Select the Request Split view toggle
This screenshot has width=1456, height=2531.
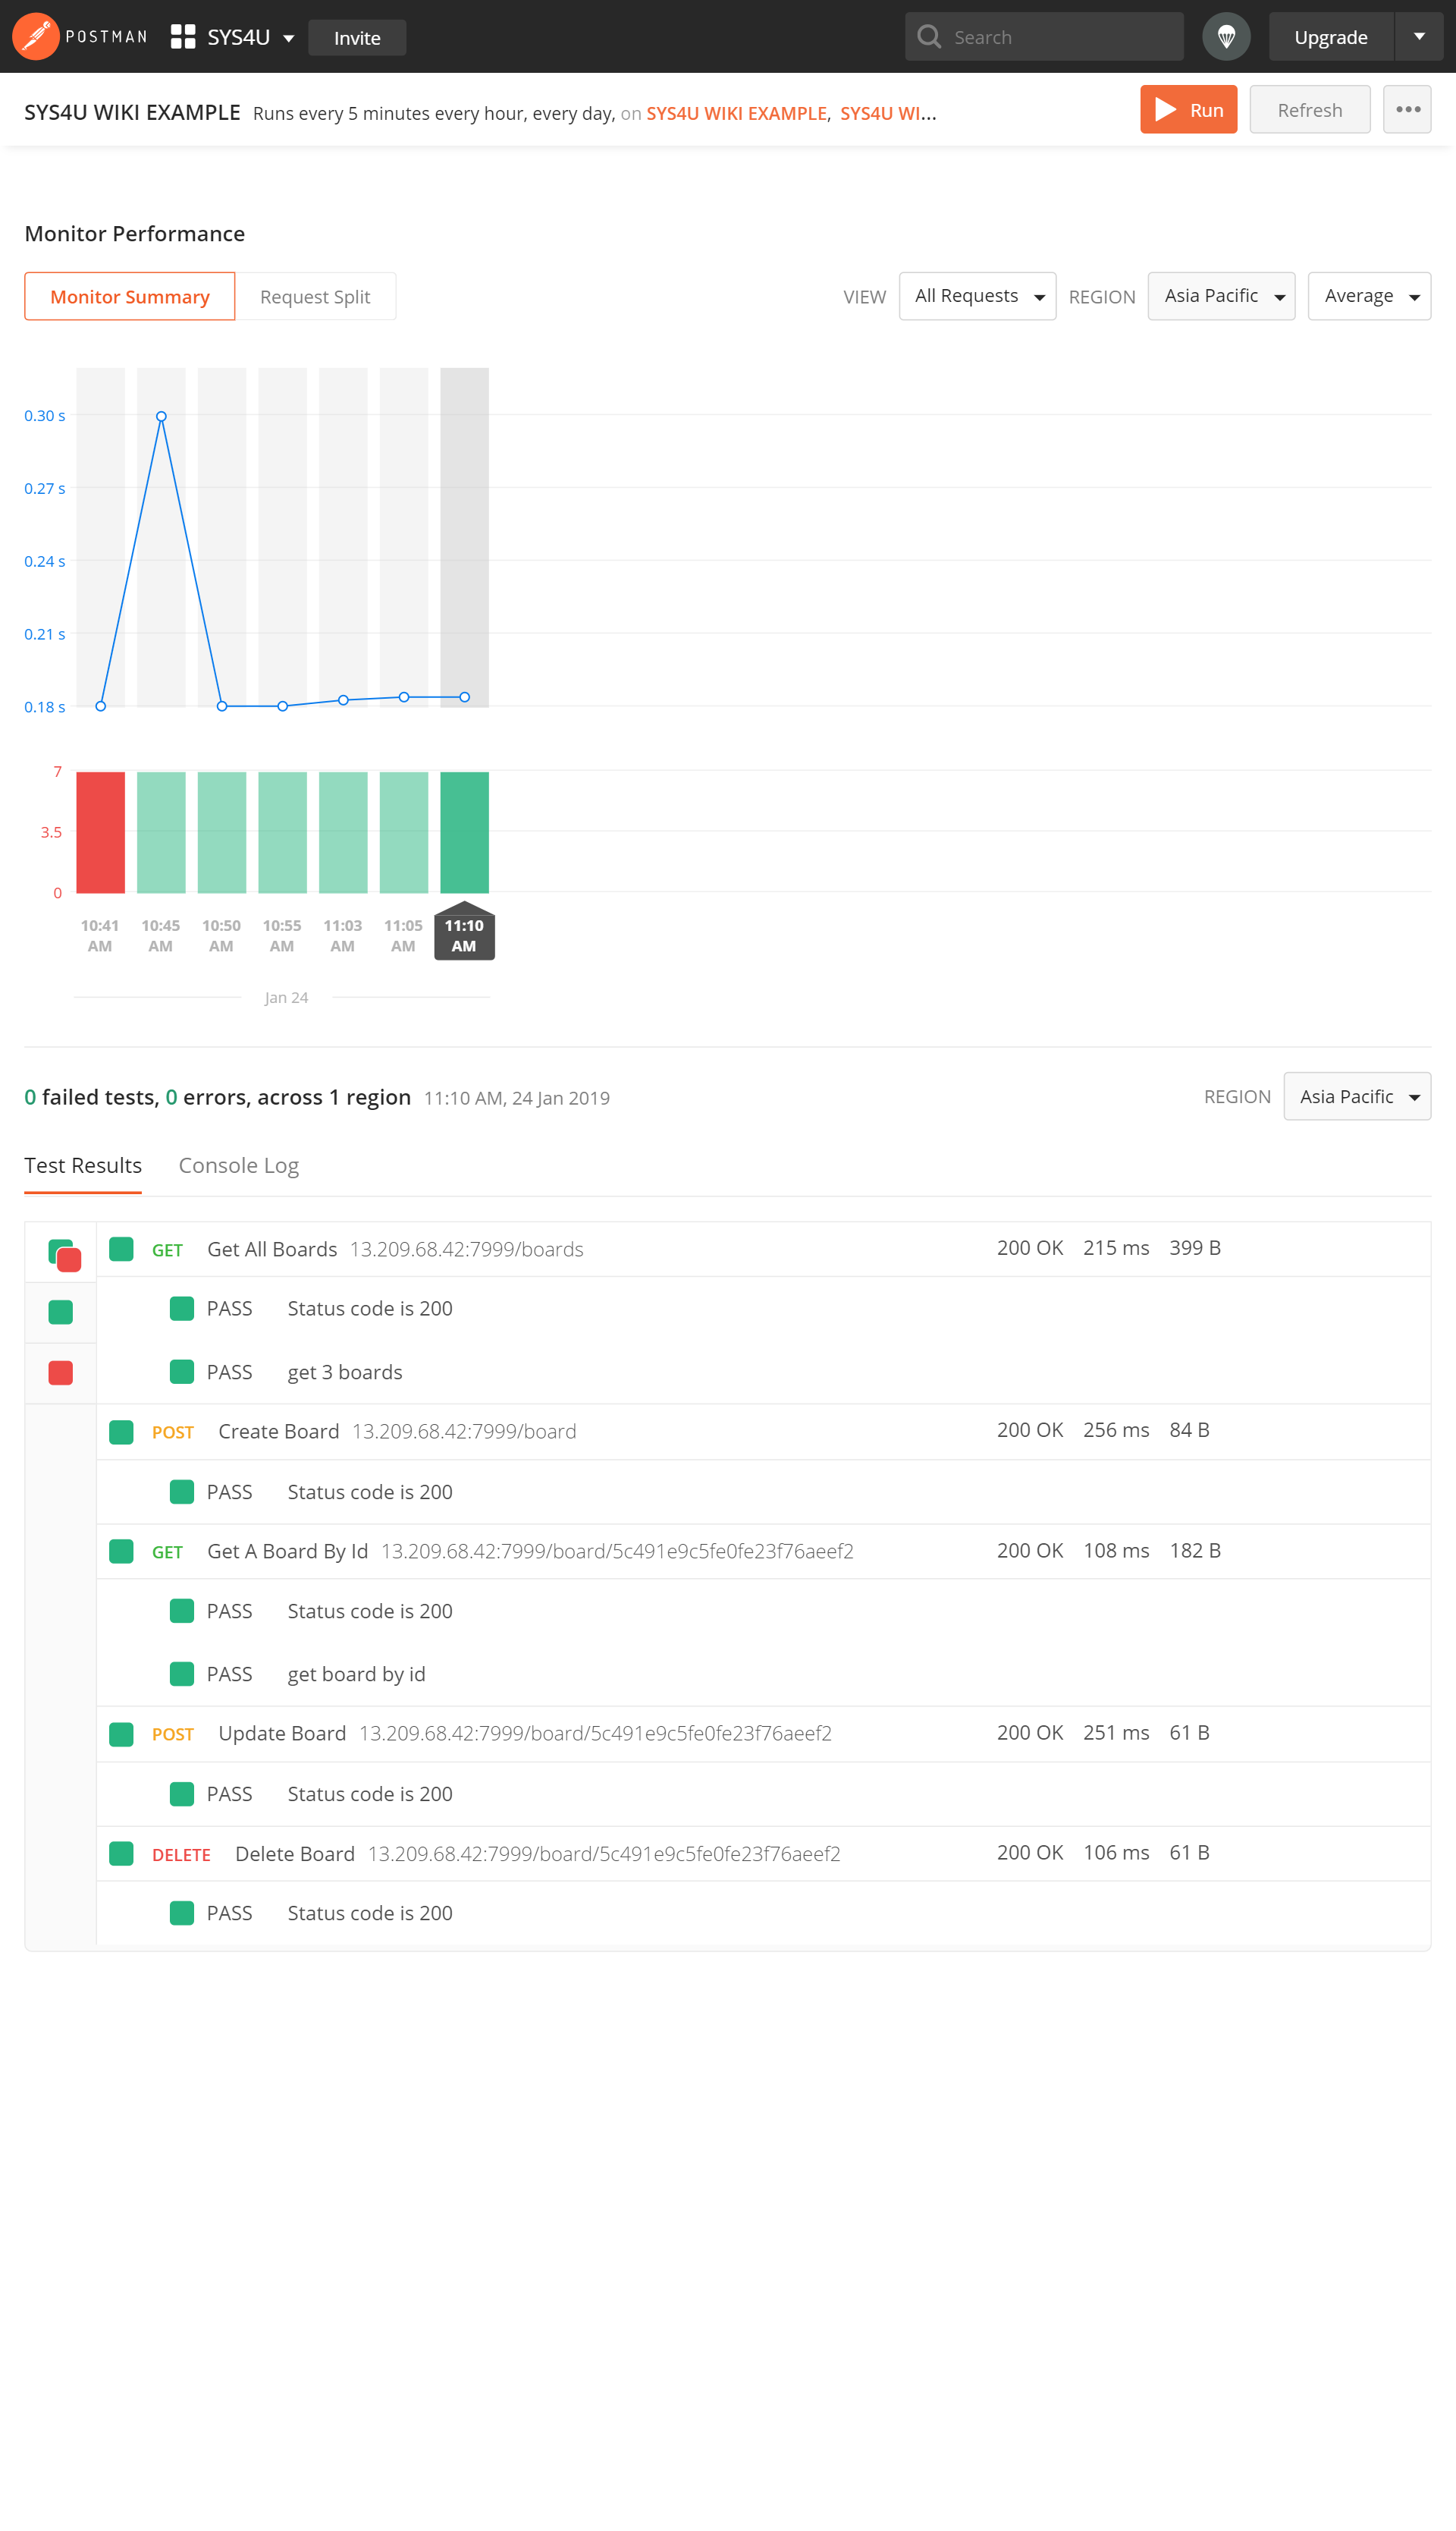(x=315, y=297)
